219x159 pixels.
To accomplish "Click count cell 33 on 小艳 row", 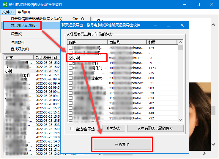I will 150,58.
